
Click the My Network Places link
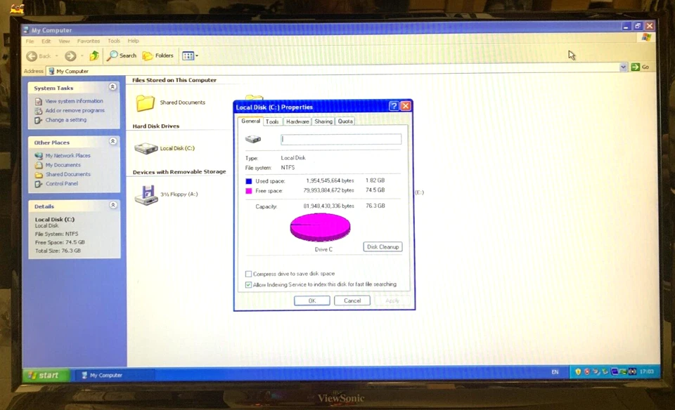[67, 155]
